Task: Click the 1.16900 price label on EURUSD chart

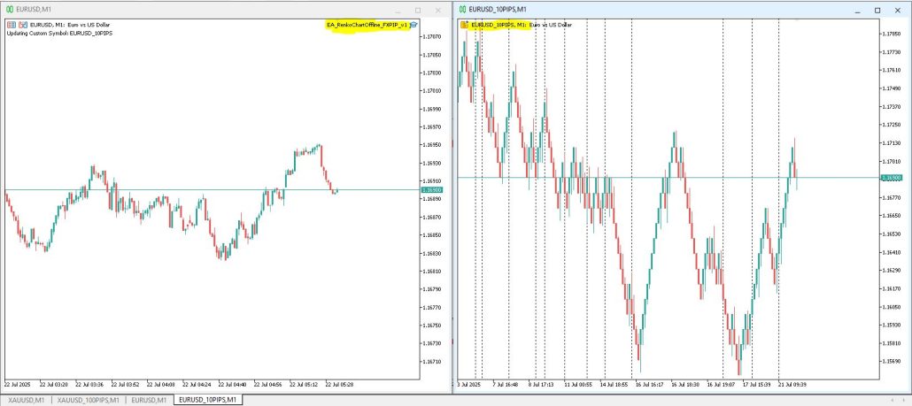Action: pos(432,190)
